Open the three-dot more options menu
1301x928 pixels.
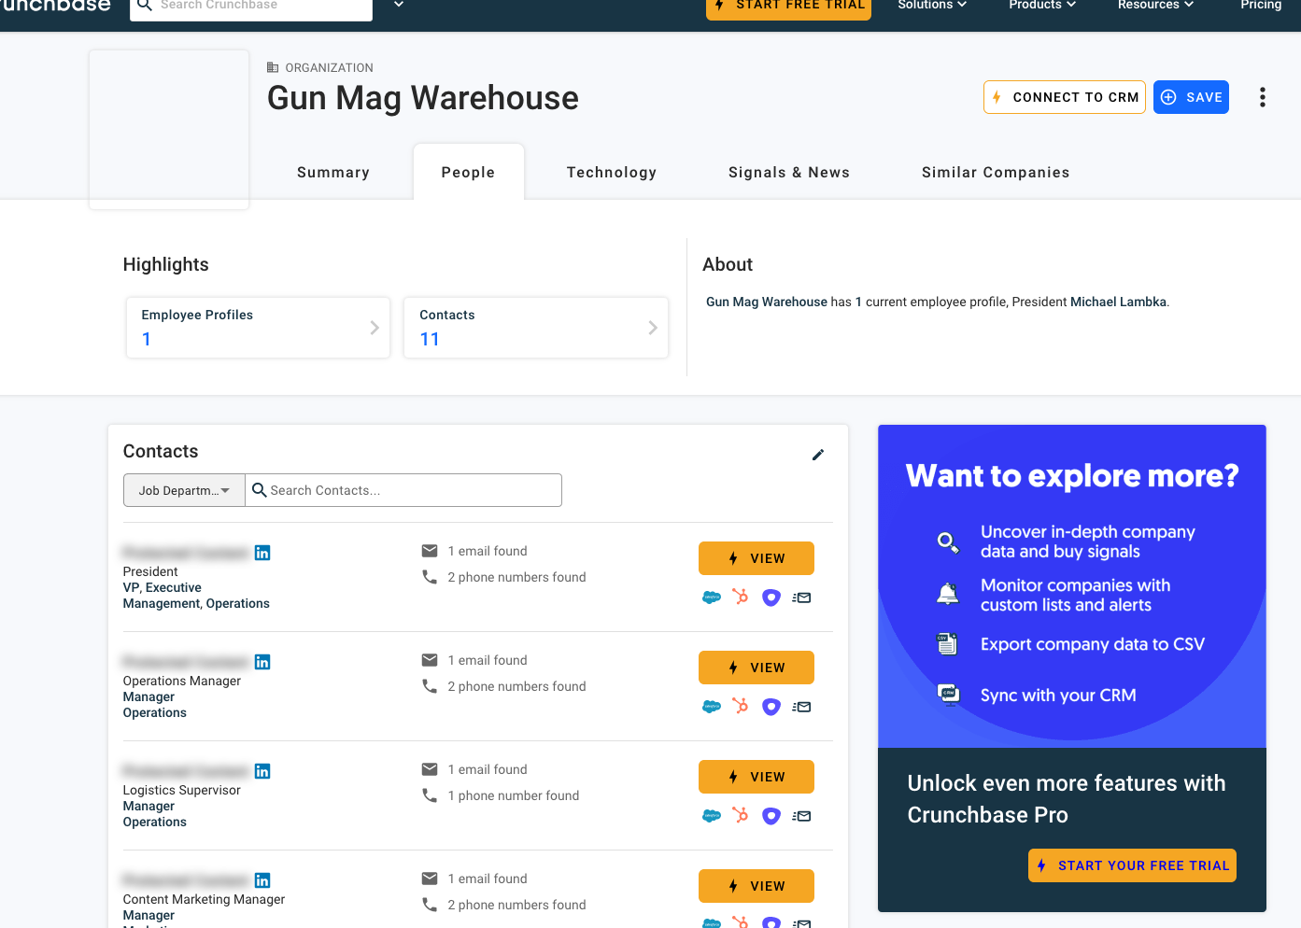pyautogui.click(x=1262, y=97)
